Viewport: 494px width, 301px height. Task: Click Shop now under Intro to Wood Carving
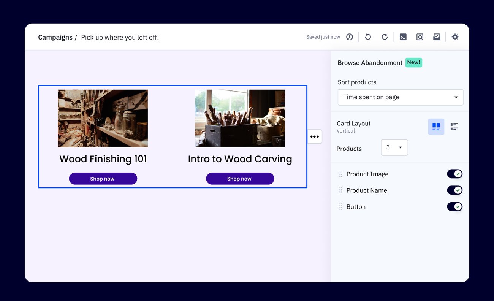(240, 179)
